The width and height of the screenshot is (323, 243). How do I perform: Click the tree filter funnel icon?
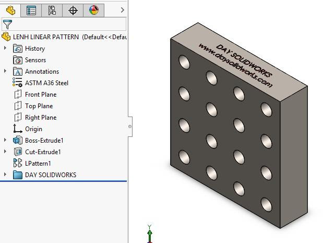[7, 24]
